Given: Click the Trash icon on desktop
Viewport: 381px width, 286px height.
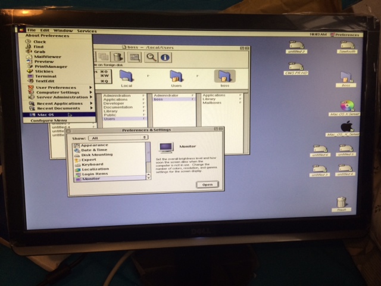Looking at the screenshot, I should coord(341,204).
